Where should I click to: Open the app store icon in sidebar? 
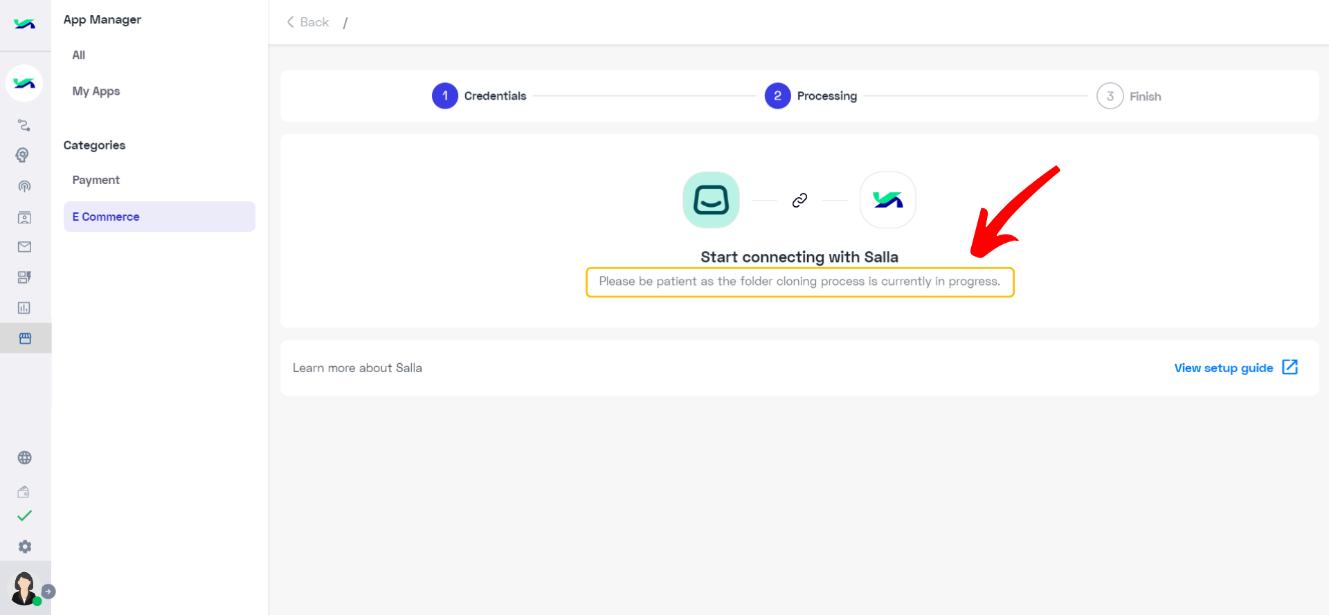point(26,338)
